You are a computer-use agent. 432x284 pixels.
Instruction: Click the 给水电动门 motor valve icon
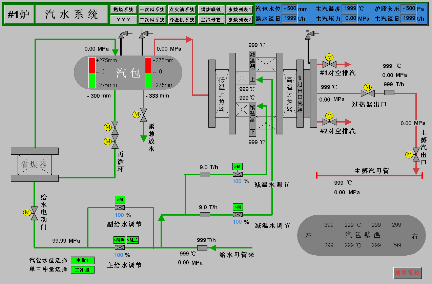tap(34, 213)
